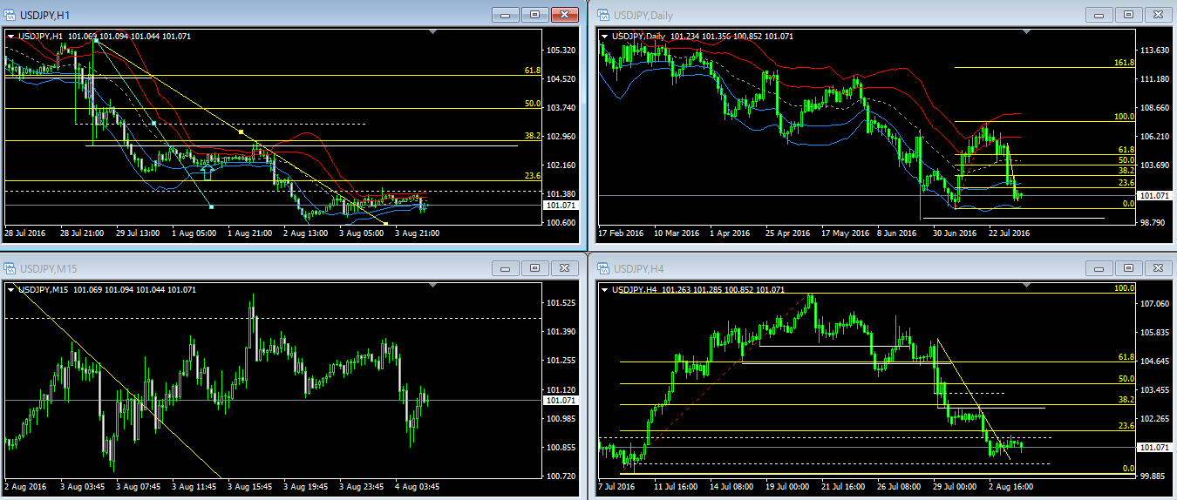Close the USDJPY,H1 chart window
Image resolution: width=1177 pixels, height=500 pixels.
565,15
